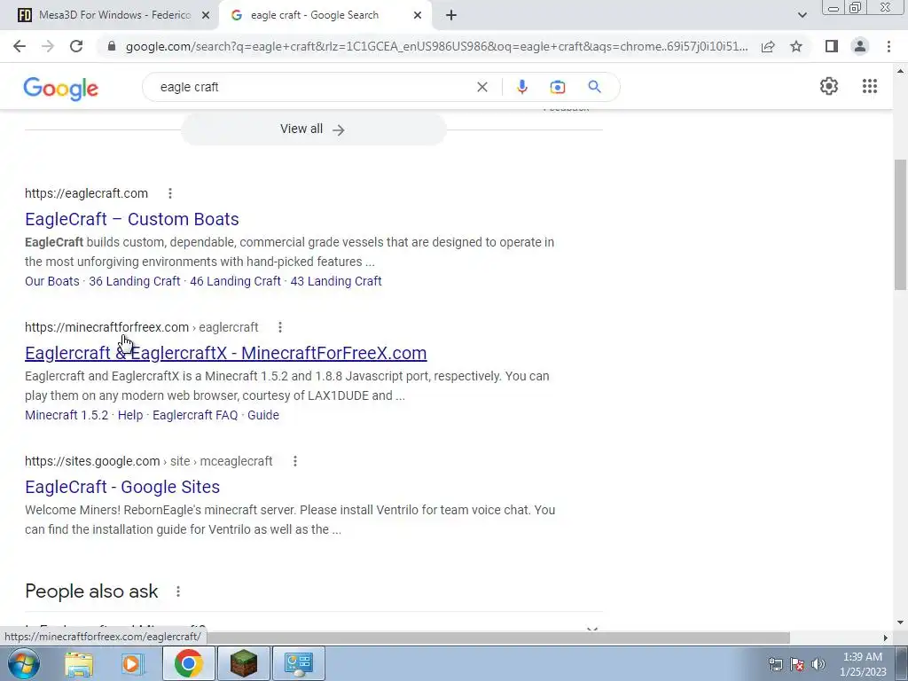Click the browser address bar URL
Image resolution: width=908 pixels, height=681 pixels.
436,46
